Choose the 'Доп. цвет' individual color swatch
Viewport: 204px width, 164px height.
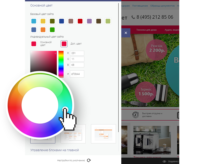tap(64, 44)
